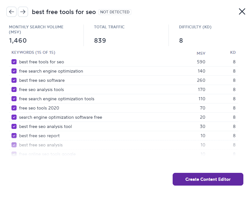
Task: Go to previous keyword cluster arrow
Action: click(11, 12)
